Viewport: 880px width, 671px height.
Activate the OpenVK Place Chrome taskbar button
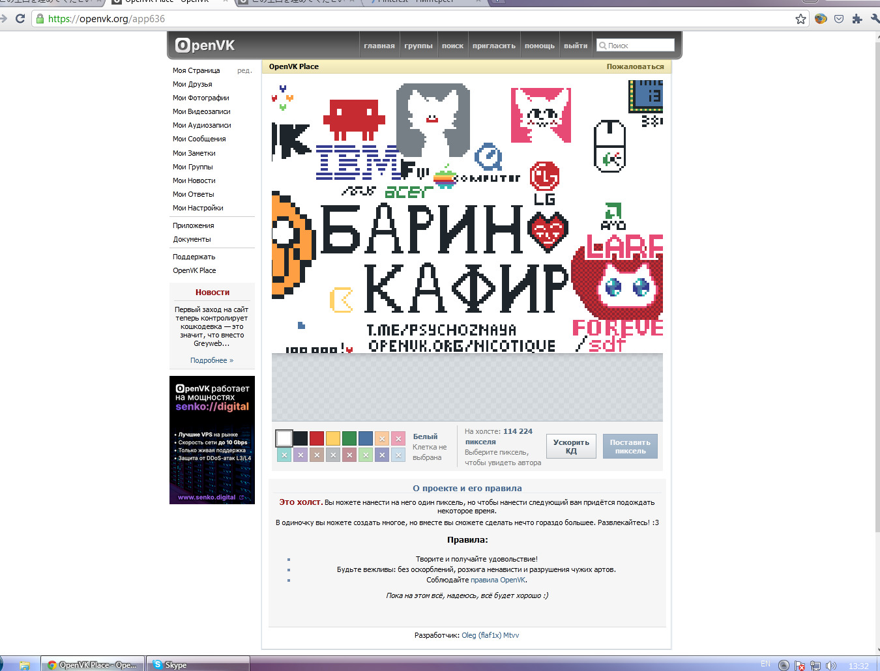(93, 664)
